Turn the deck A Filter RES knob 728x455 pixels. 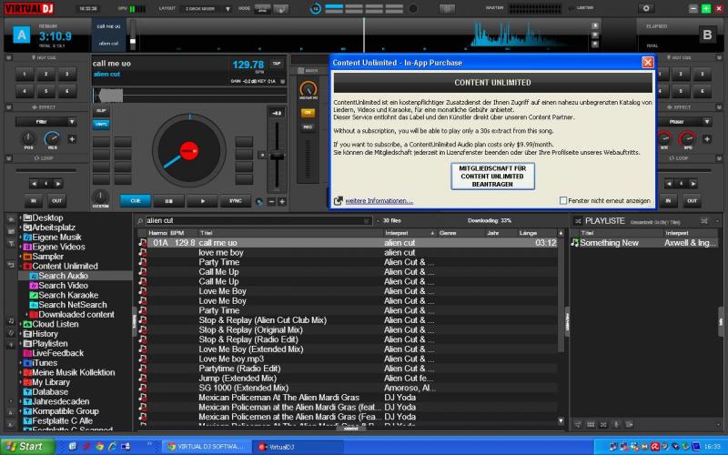pyautogui.click(x=52, y=138)
